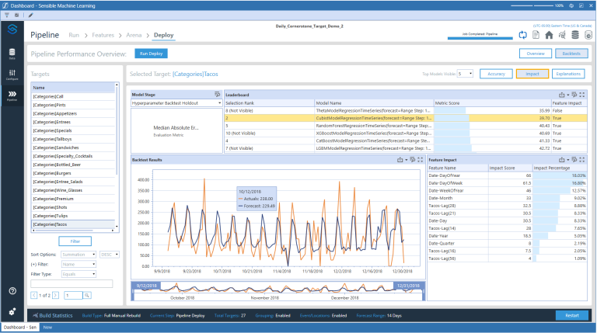Adjust the zoom slider in the title bar

[532, 5]
